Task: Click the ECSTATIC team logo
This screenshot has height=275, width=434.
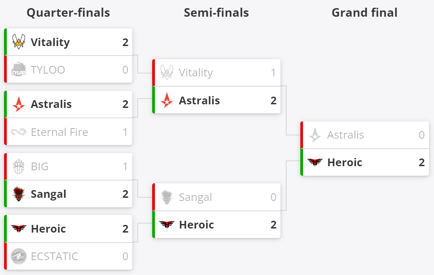Action: [x=19, y=256]
